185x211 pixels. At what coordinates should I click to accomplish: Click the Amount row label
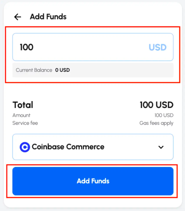[x=21, y=115]
